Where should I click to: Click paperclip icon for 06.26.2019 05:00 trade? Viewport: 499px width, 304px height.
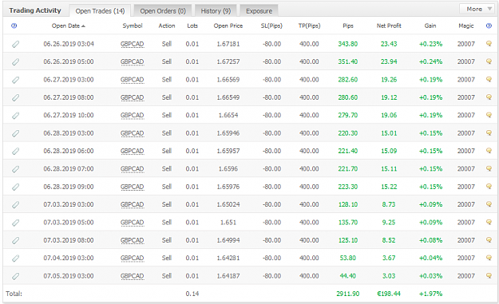(15, 61)
